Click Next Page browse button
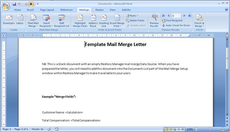 227,124
